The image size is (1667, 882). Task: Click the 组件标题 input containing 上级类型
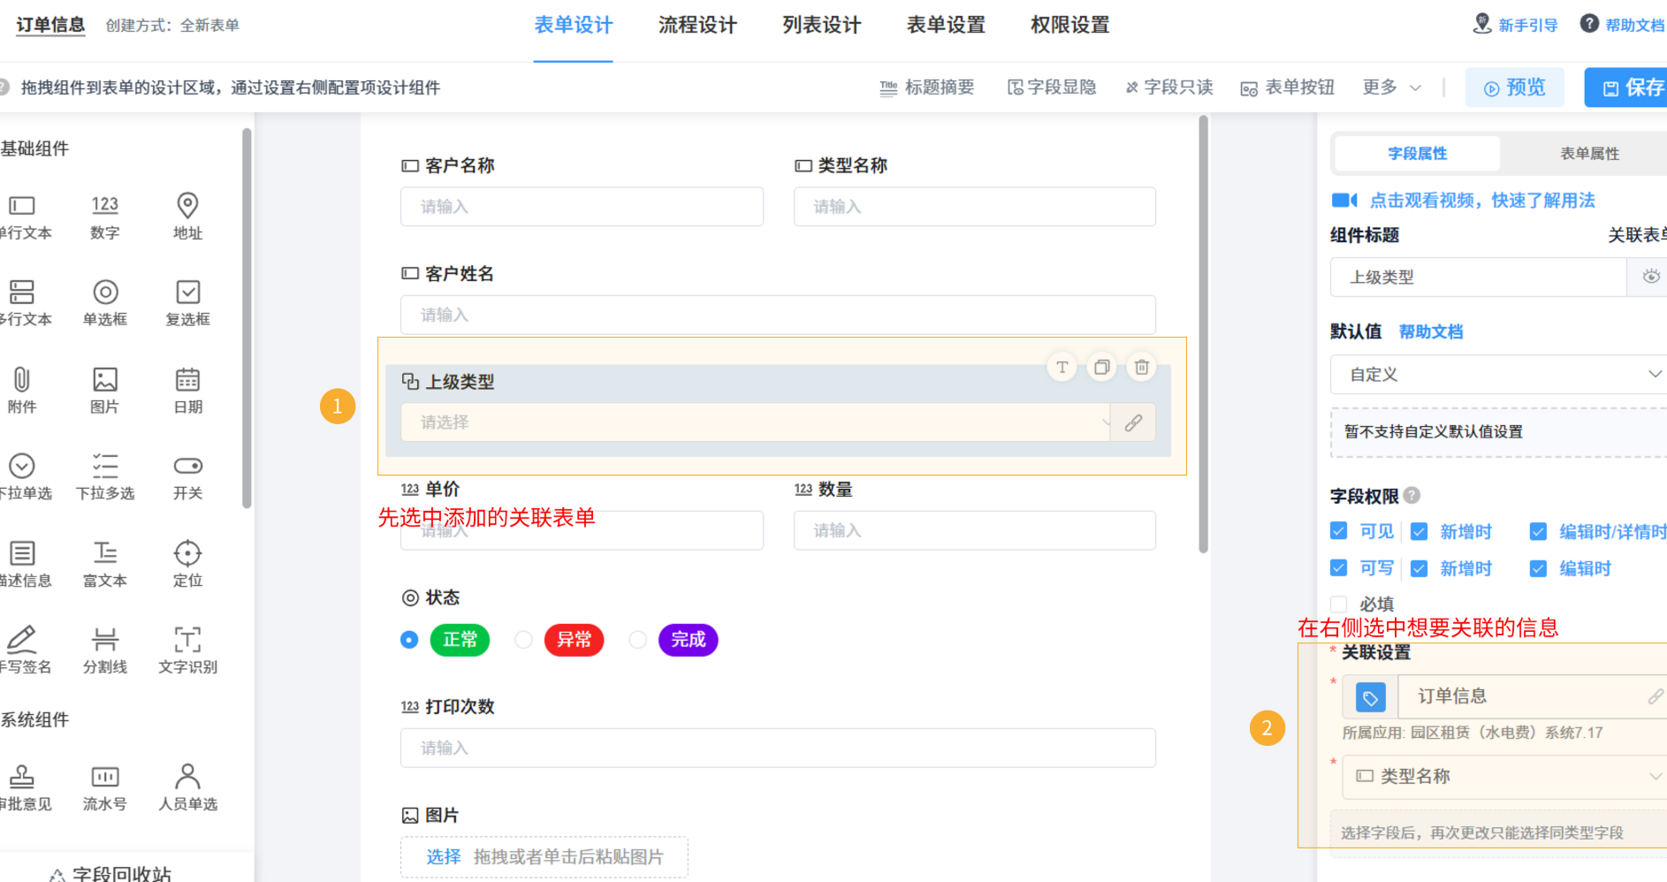pyautogui.click(x=1478, y=278)
